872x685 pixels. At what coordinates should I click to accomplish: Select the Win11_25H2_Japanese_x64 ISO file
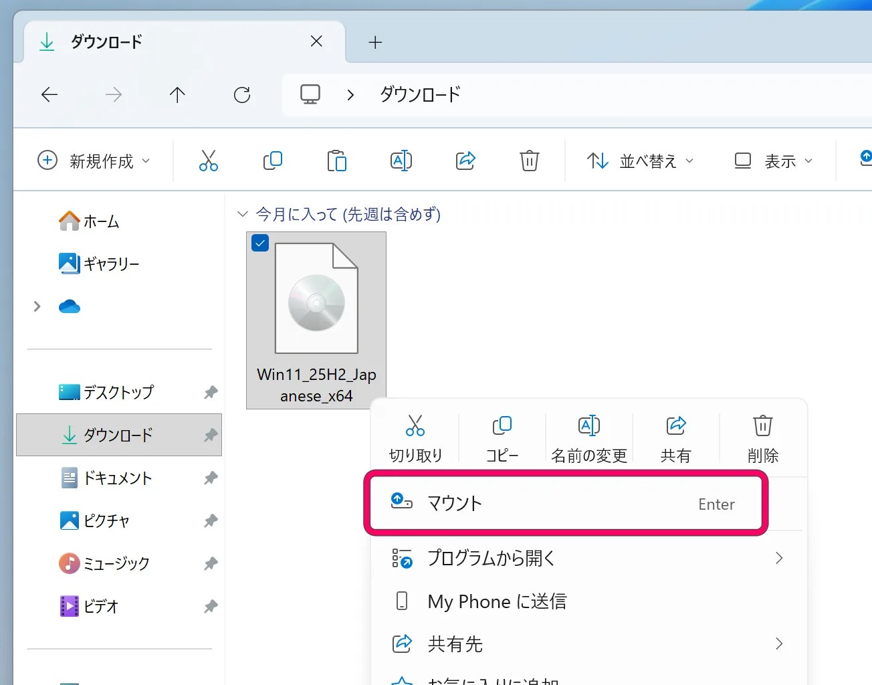coord(316,320)
